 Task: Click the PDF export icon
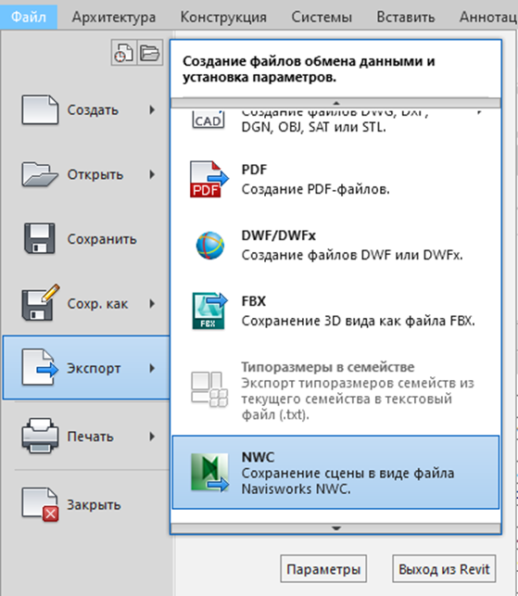tap(209, 179)
